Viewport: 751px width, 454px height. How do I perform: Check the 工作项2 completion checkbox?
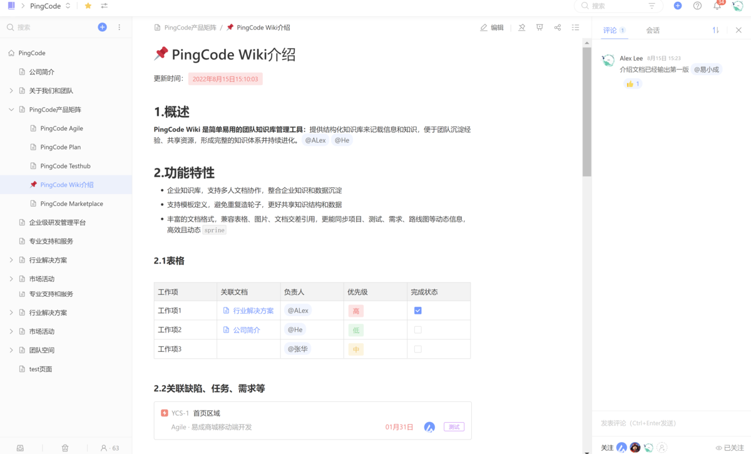(x=417, y=329)
